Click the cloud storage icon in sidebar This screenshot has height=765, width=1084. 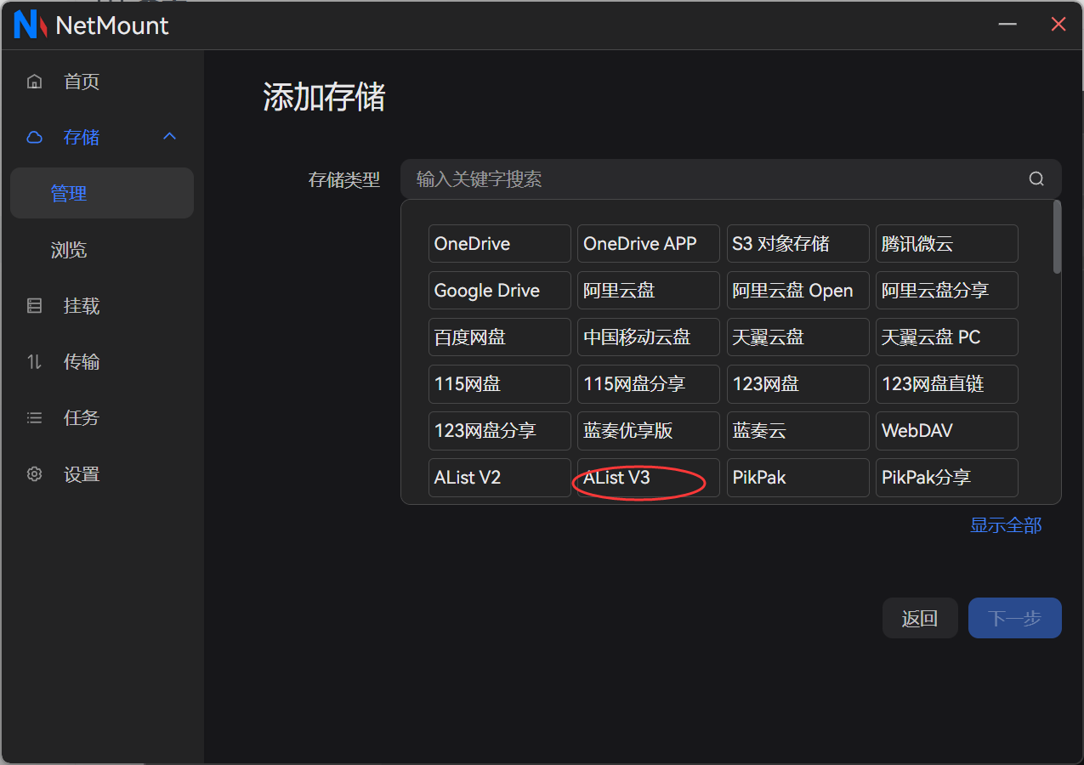(x=35, y=138)
